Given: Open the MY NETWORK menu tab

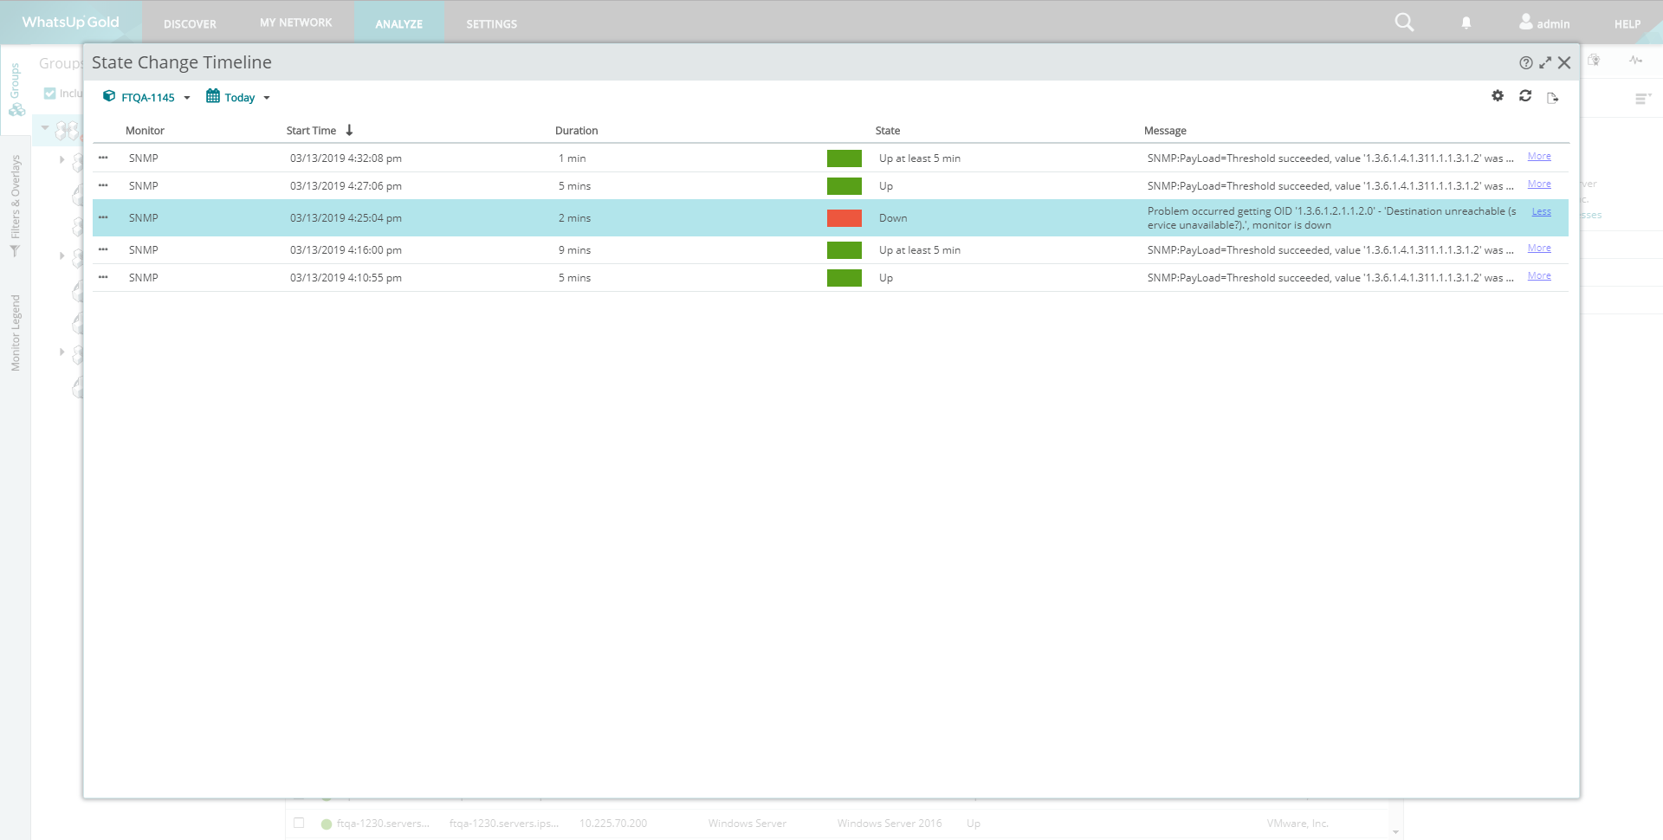Looking at the screenshot, I should (296, 23).
